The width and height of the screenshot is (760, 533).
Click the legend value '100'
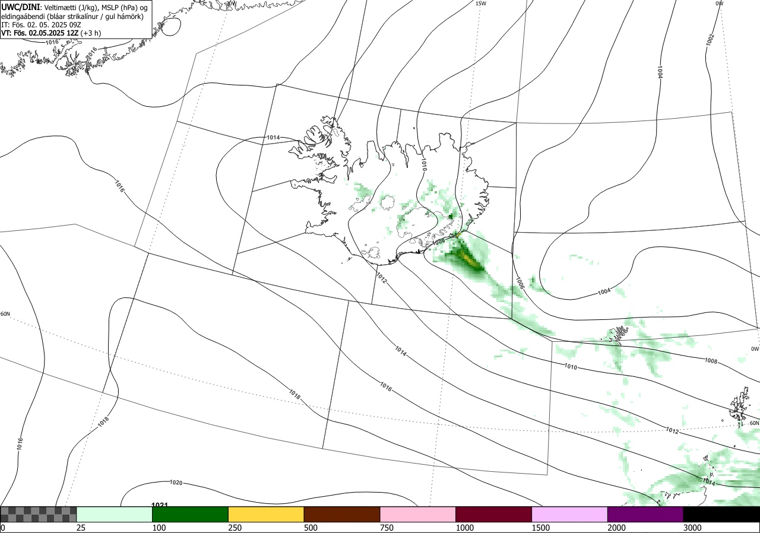(x=159, y=528)
